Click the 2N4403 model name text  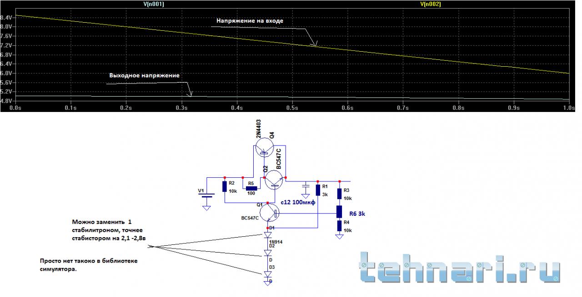click(258, 129)
